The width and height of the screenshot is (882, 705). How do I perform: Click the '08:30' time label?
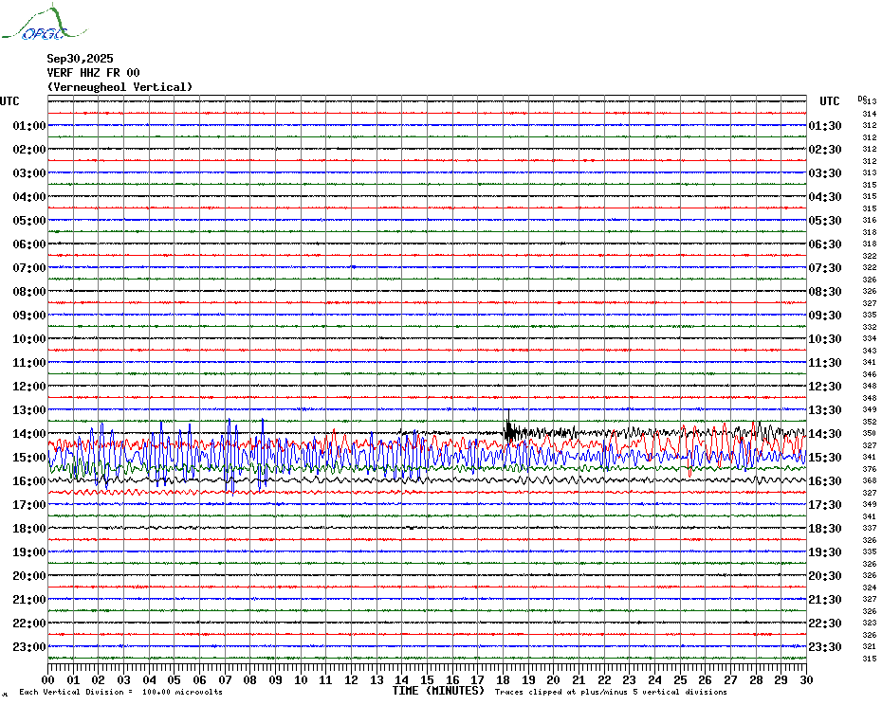coord(825,291)
